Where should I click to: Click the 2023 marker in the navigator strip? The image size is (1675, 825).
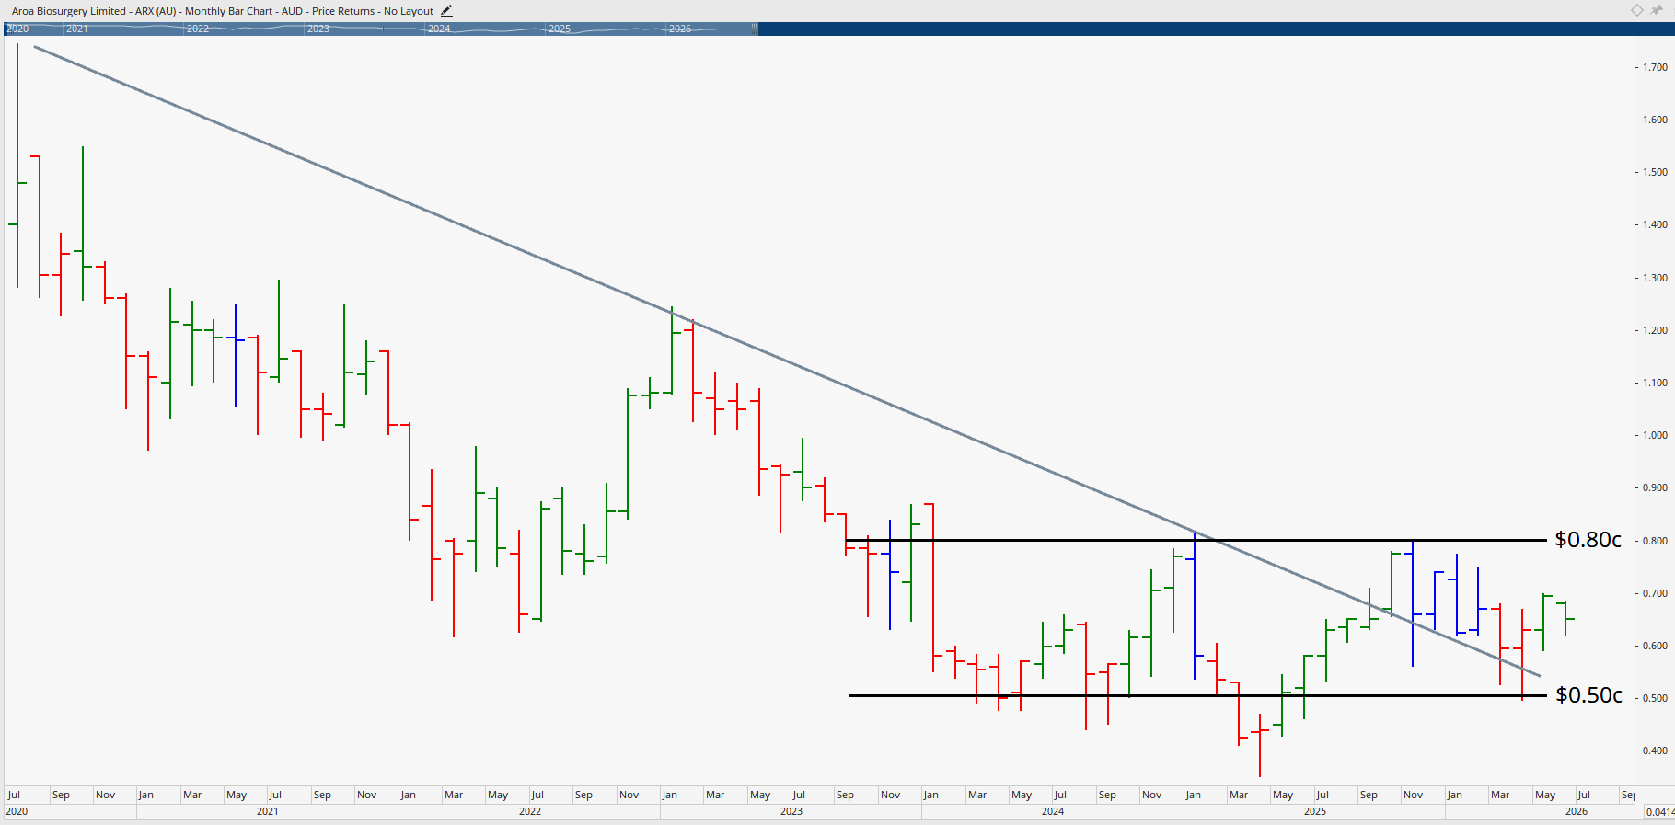click(318, 29)
